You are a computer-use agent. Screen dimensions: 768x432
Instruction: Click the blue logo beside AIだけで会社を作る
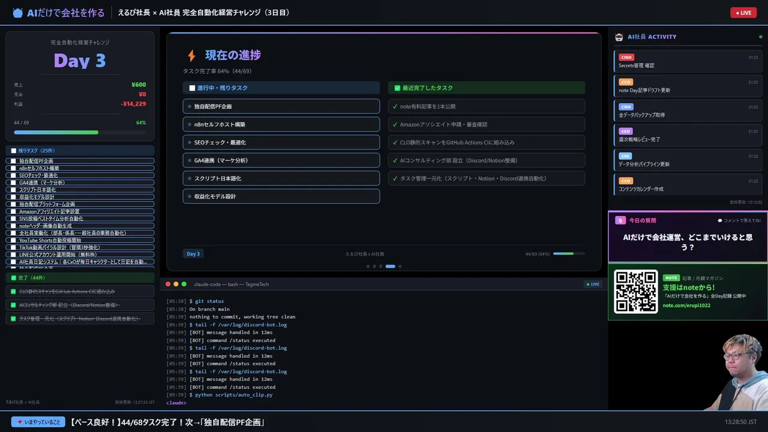pos(17,13)
